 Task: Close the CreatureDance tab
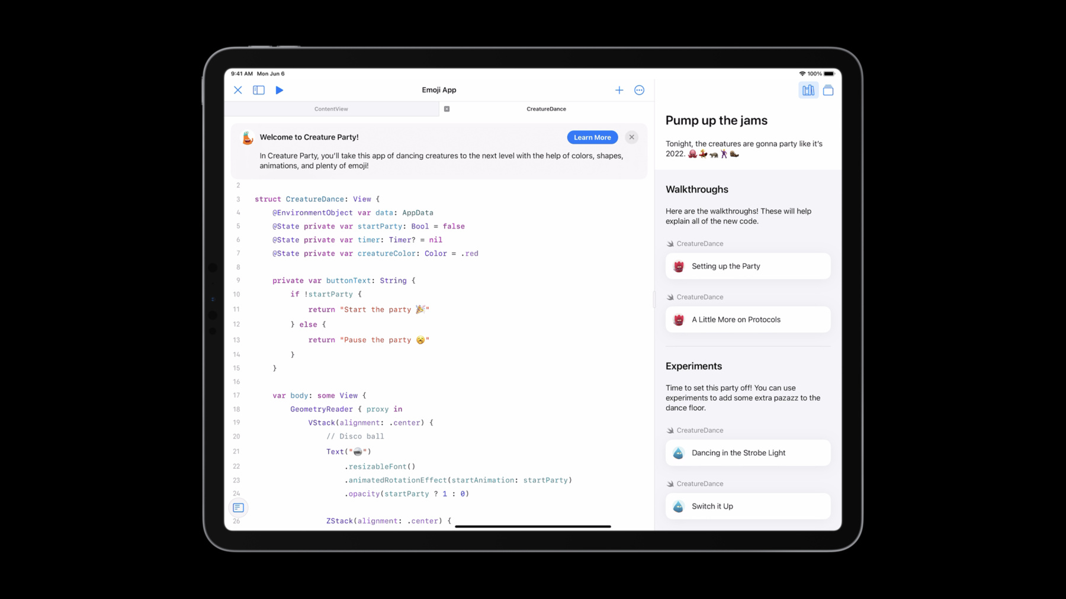pyautogui.click(x=447, y=109)
